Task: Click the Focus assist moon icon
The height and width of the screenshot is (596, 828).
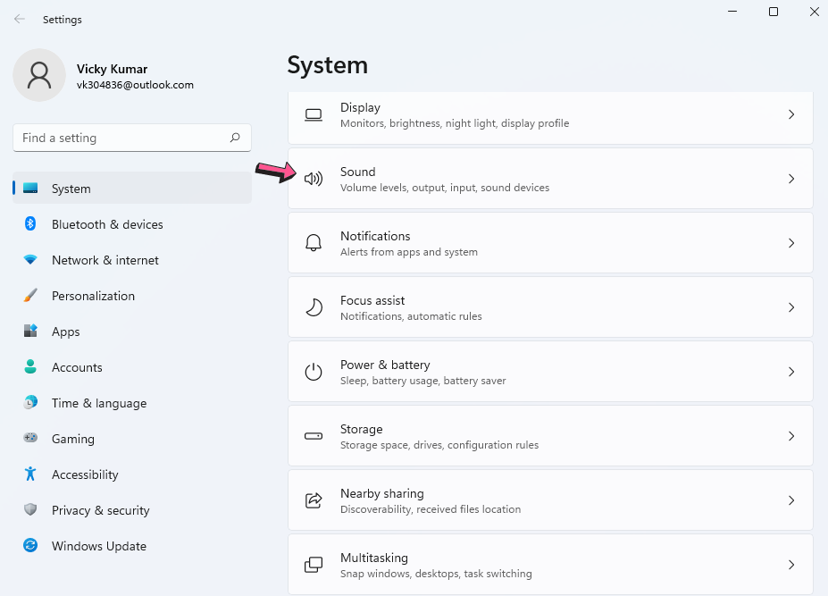Action: [x=314, y=307]
